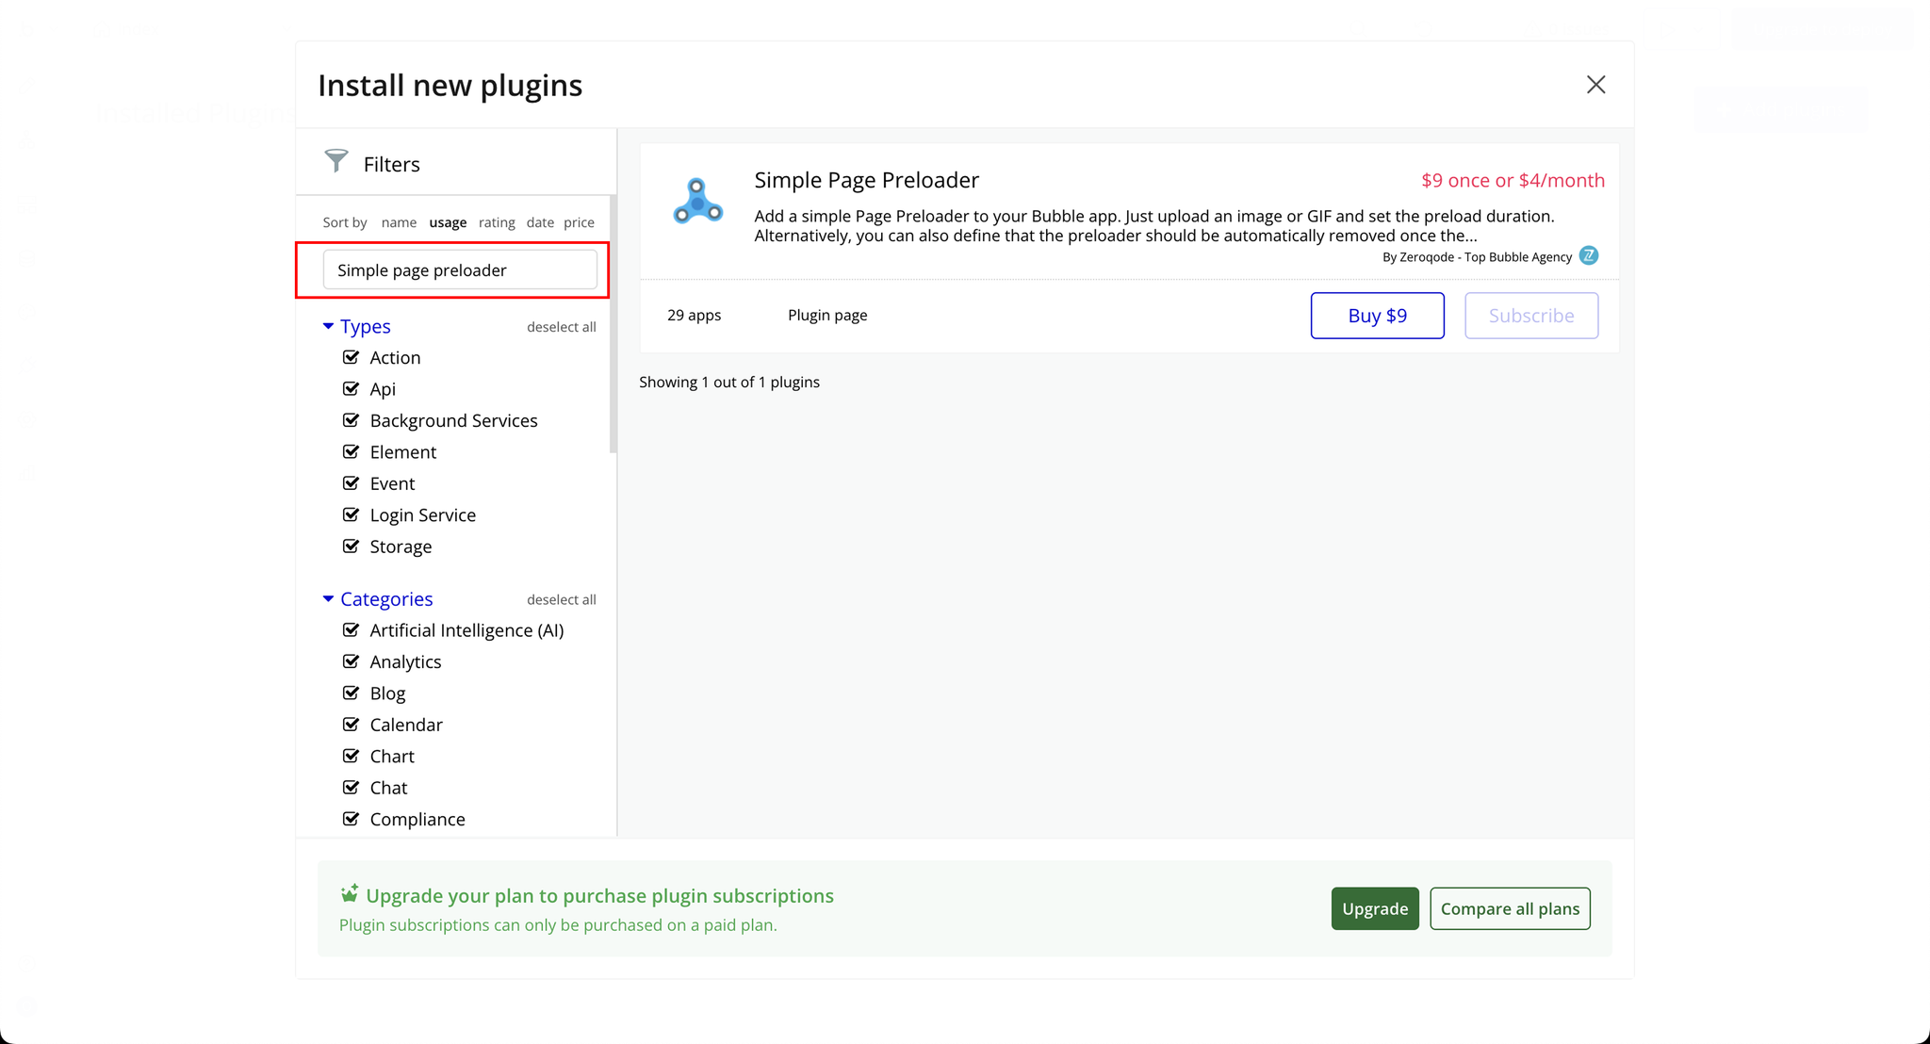Click the crown icon in upgrade banner
The image size is (1930, 1044).
350,893
